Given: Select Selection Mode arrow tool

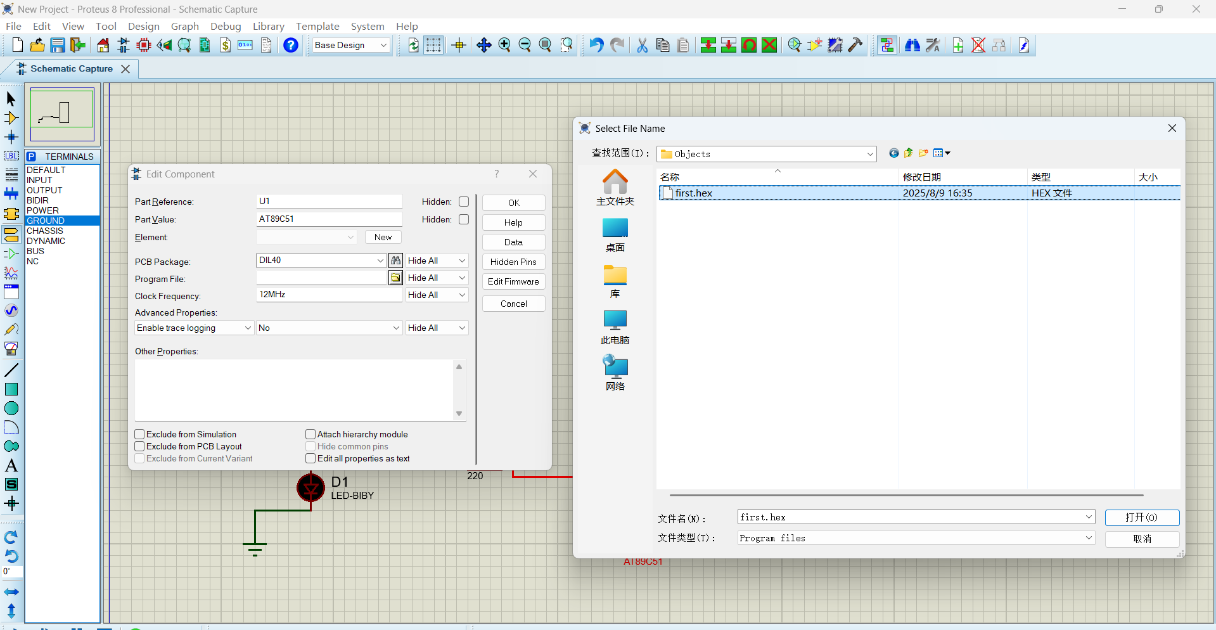Looking at the screenshot, I should (11, 99).
